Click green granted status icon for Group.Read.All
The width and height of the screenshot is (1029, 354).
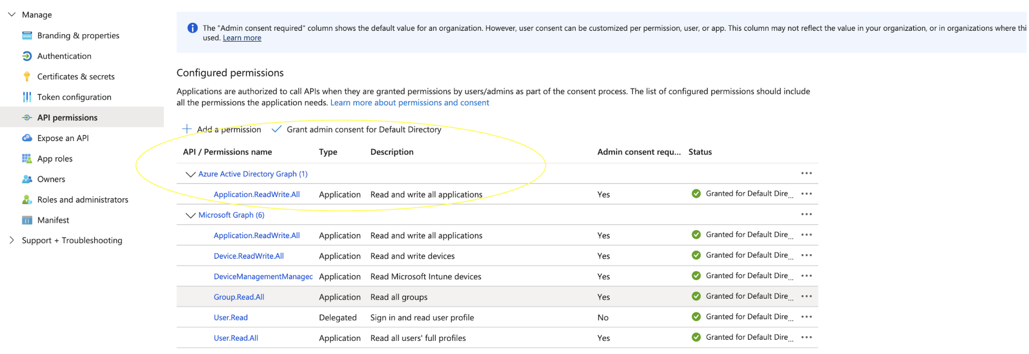click(x=696, y=296)
